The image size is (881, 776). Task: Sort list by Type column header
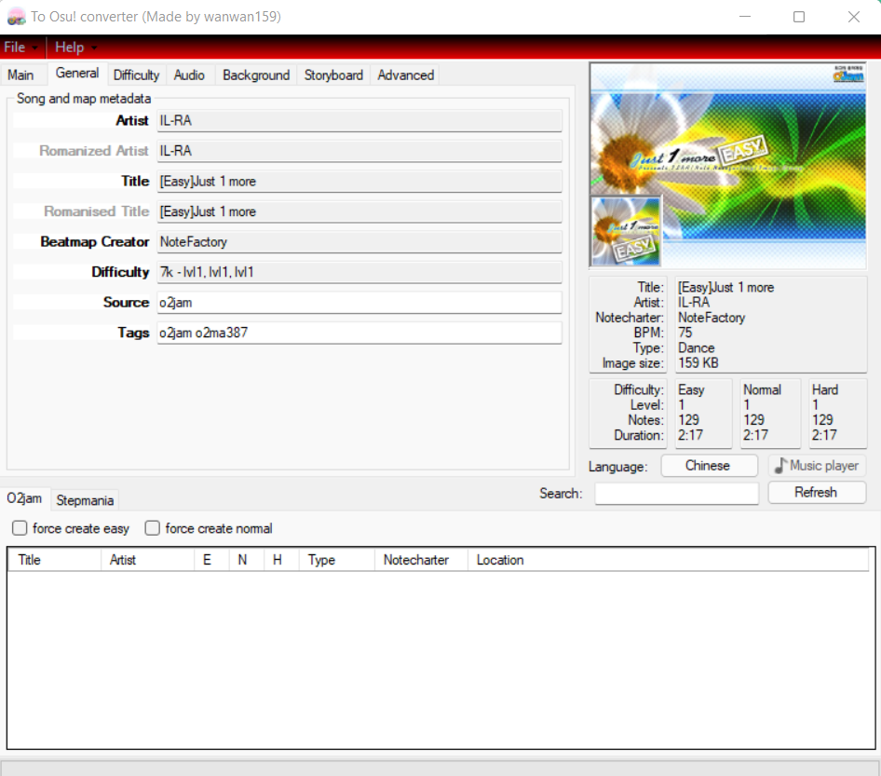coord(336,560)
